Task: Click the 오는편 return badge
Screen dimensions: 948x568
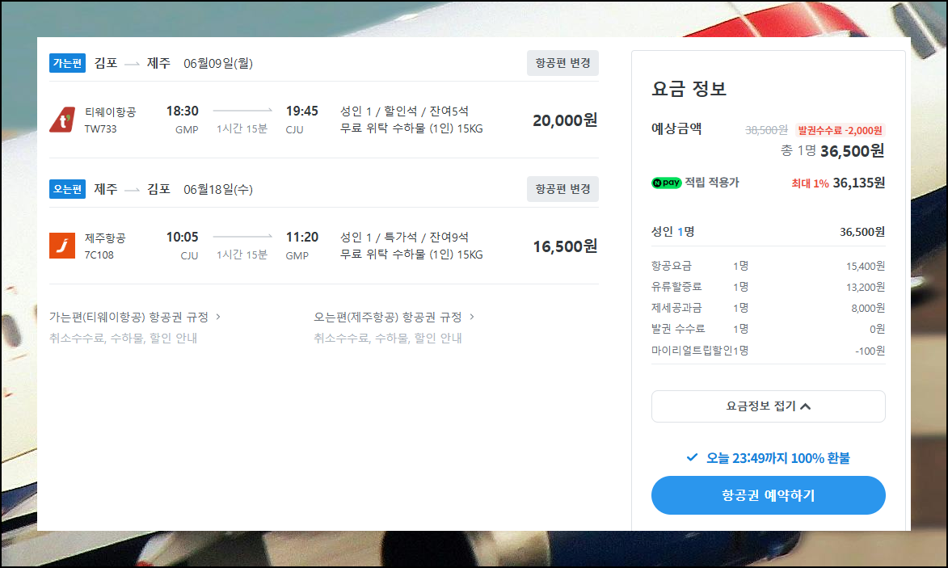Action: coord(67,189)
